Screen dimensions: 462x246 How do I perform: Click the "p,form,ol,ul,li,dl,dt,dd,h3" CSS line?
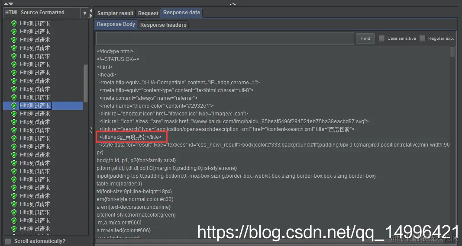tap(167, 168)
